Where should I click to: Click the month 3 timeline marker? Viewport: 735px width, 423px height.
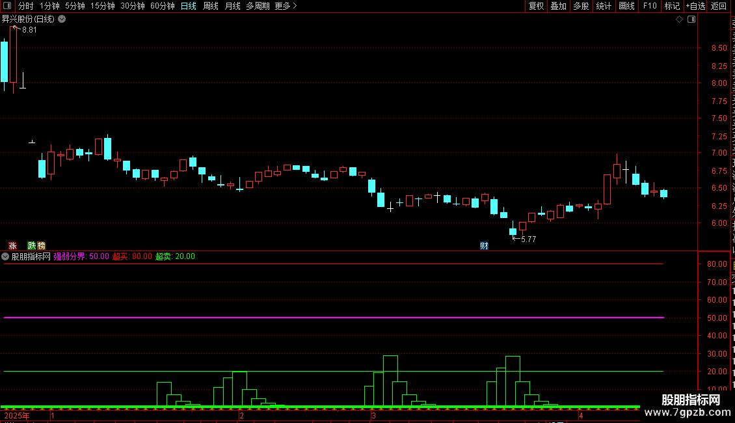pyautogui.click(x=373, y=415)
